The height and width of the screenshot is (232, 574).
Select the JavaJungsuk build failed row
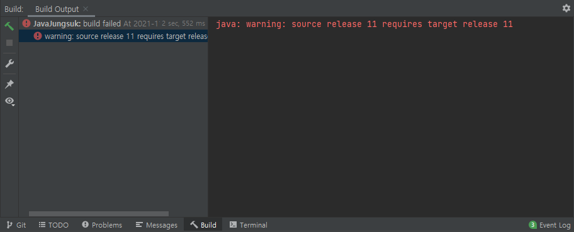113,24
